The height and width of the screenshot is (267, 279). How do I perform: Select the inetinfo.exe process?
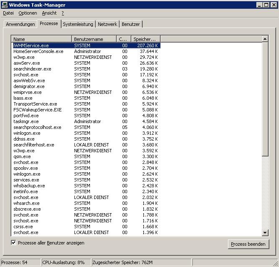pyautogui.click(x=86, y=191)
